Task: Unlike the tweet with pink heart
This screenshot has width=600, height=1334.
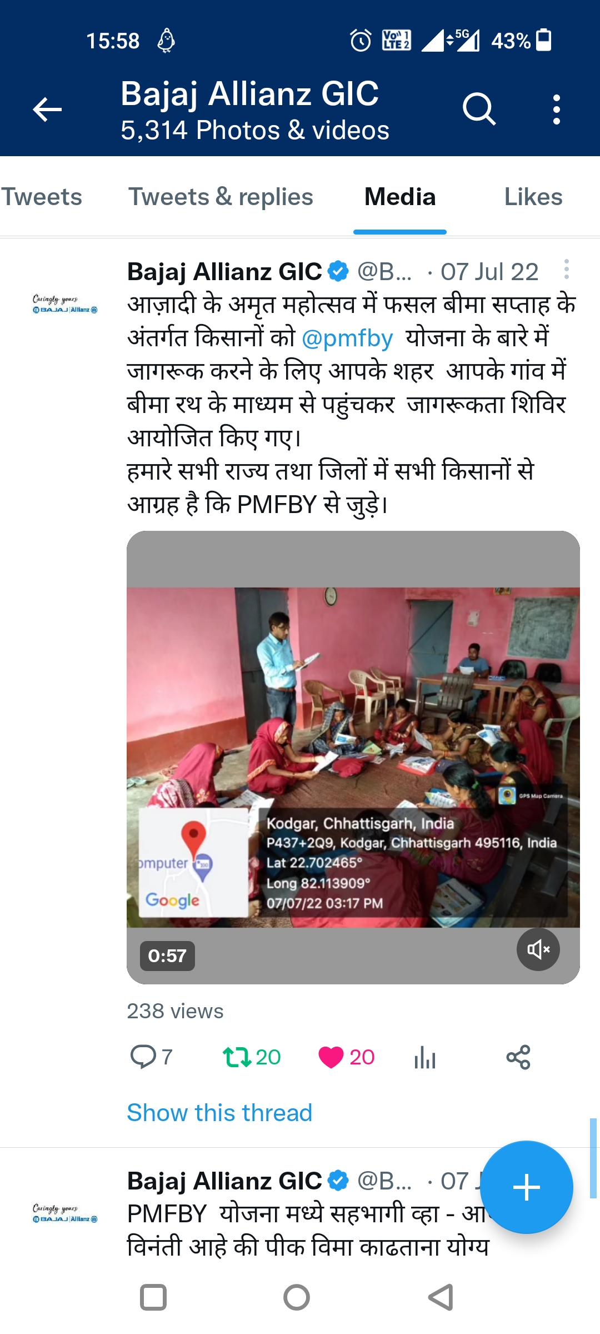Action: pyautogui.click(x=331, y=1057)
